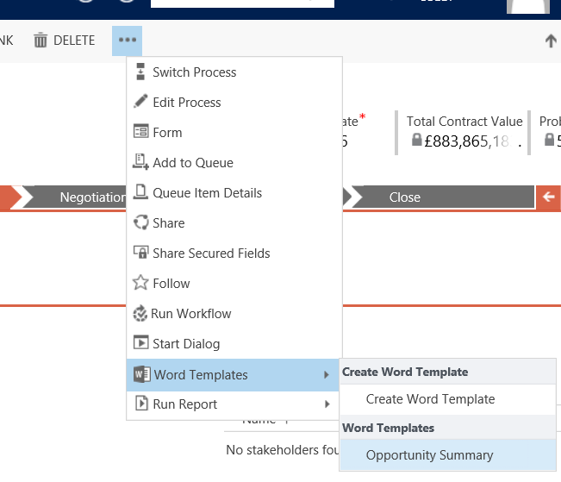Click the Form icon in menu

point(140,132)
